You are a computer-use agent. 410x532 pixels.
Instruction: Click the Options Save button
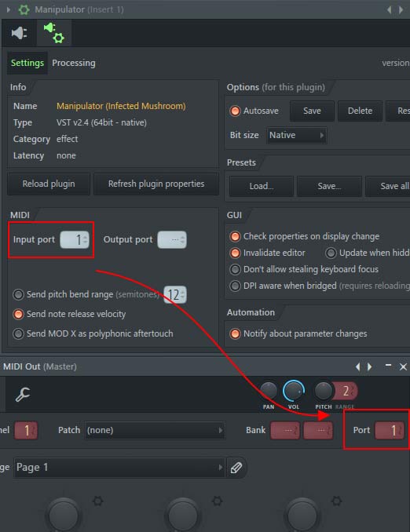pyautogui.click(x=312, y=111)
